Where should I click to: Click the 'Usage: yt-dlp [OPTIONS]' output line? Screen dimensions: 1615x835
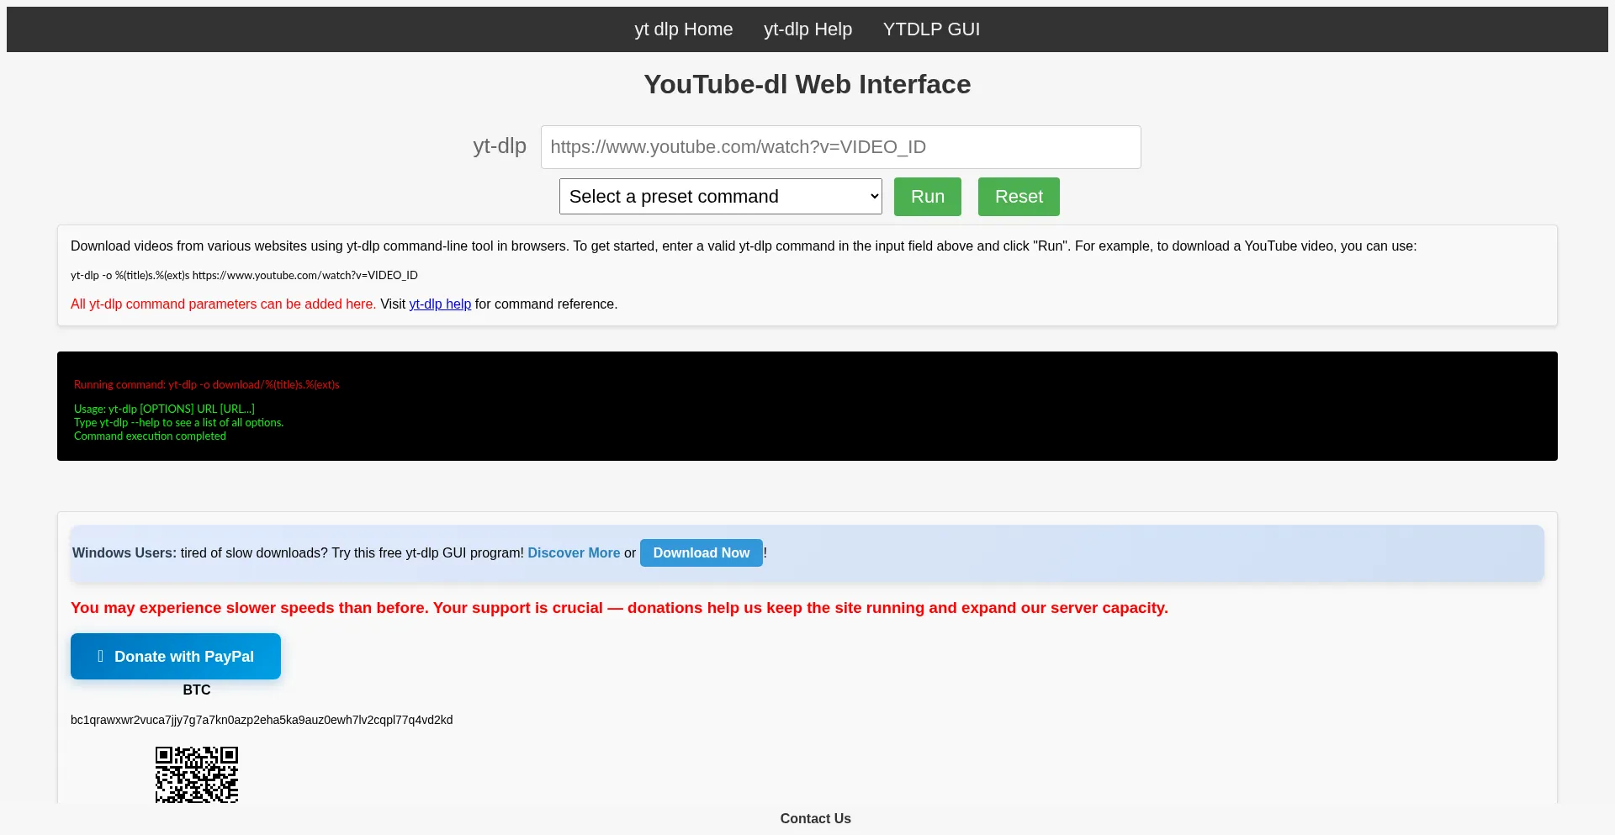(x=164, y=410)
